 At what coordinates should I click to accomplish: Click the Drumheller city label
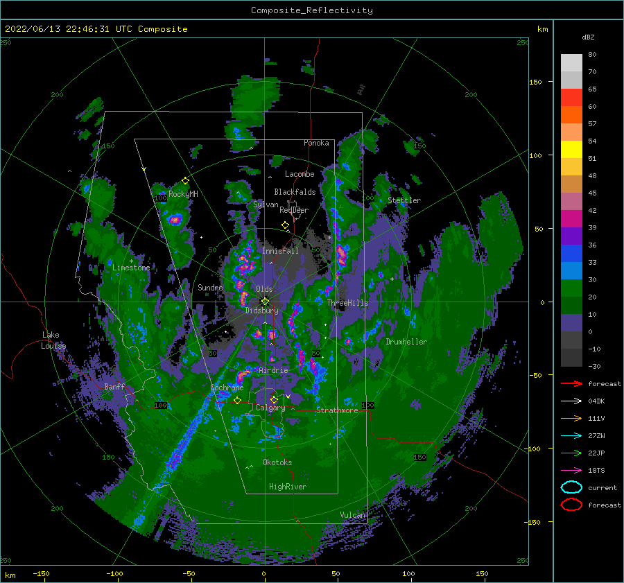(x=406, y=342)
